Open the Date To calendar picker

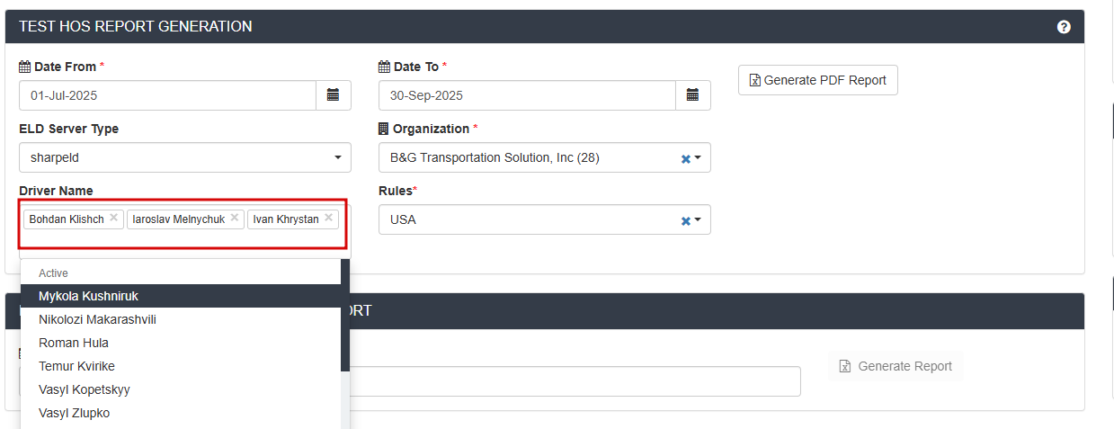(x=692, y=95)
